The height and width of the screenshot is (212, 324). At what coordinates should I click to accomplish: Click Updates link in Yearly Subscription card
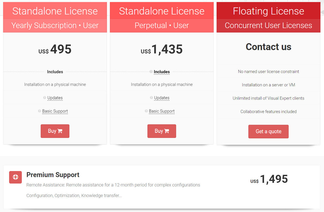pos(55,98)
